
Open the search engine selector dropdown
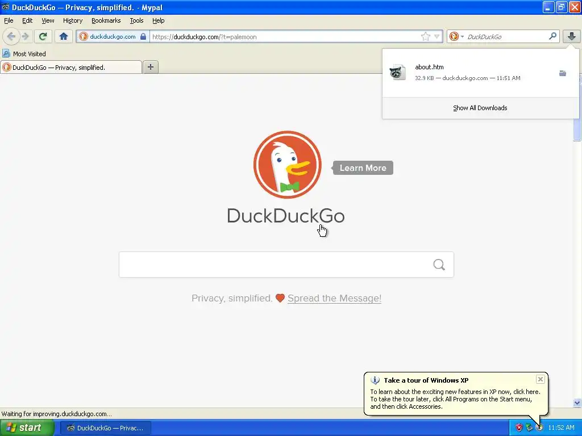[456, 36]
